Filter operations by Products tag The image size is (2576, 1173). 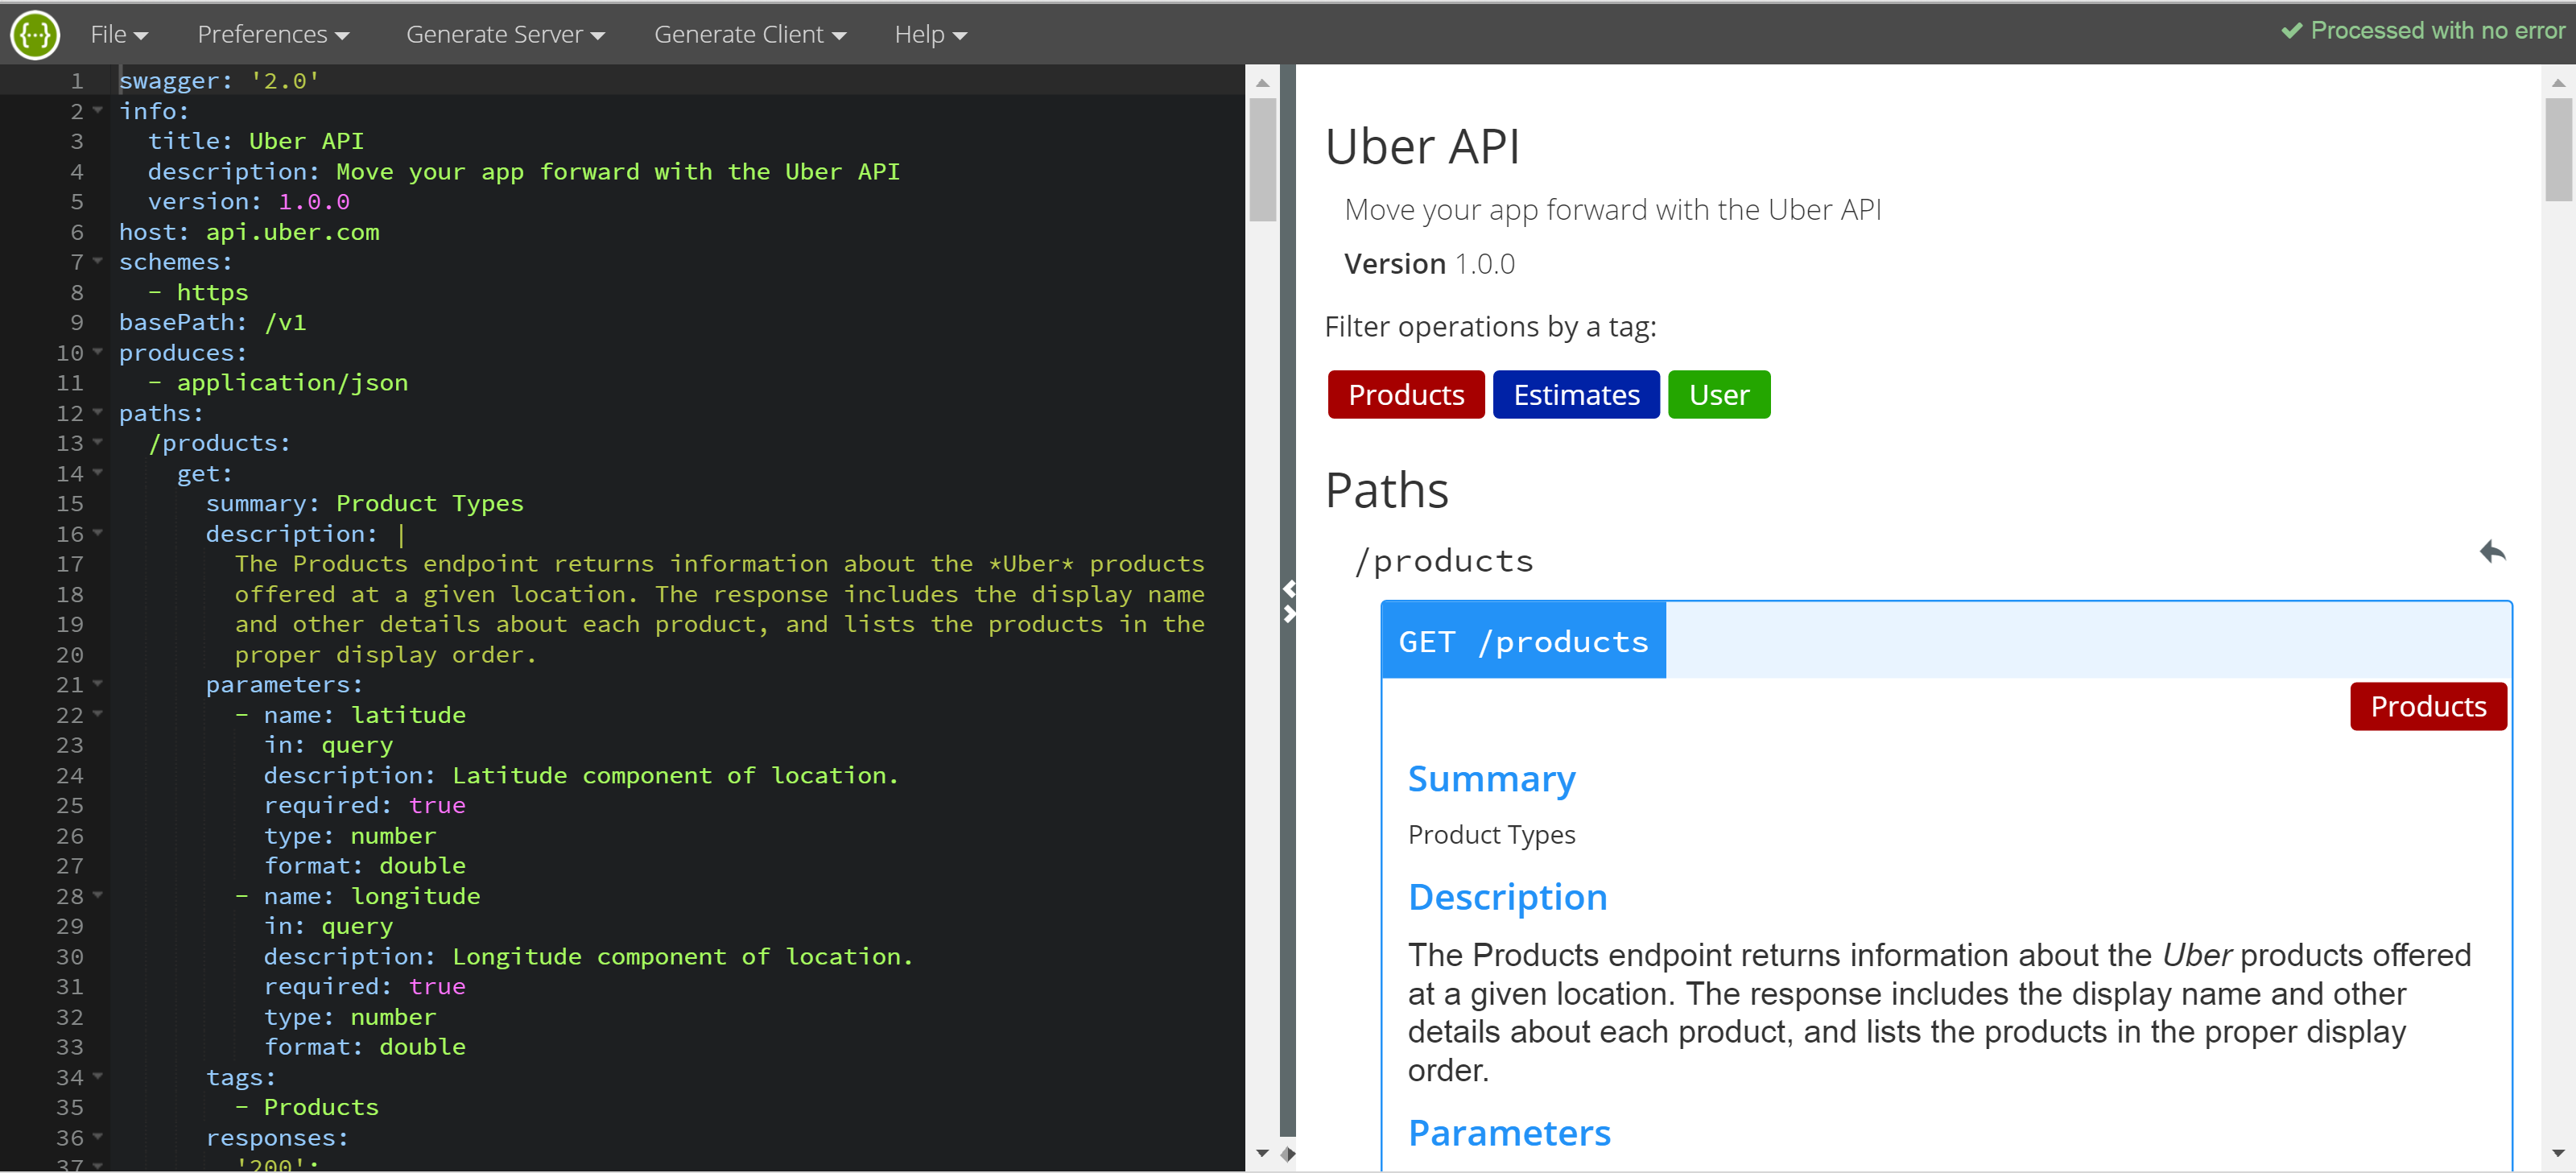coord(1406,393)
